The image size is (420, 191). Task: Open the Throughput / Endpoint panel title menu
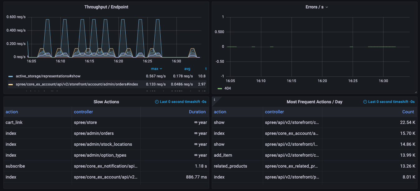[x=106, y=7]
